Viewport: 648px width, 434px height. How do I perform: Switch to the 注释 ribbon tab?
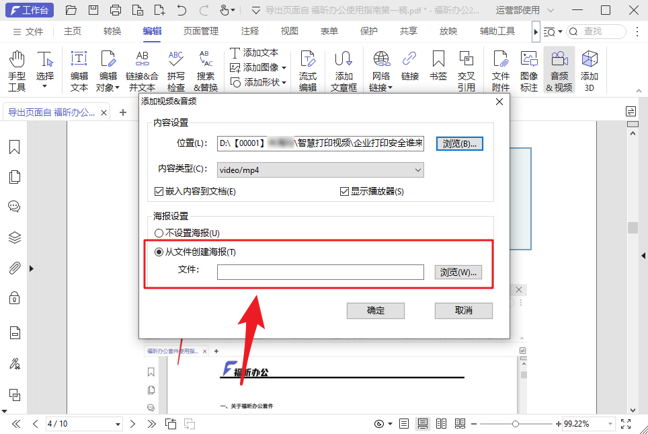click(x=249, y=30)
